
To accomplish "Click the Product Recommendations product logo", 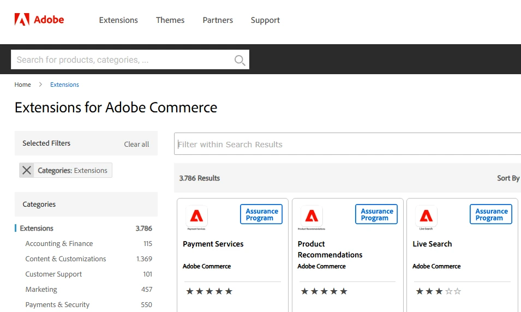I will (x=312, y=218).
